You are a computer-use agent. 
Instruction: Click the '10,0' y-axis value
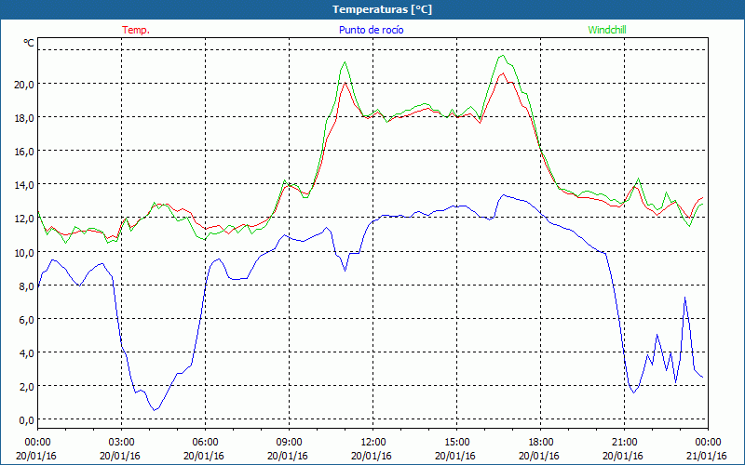coord(24,253)
